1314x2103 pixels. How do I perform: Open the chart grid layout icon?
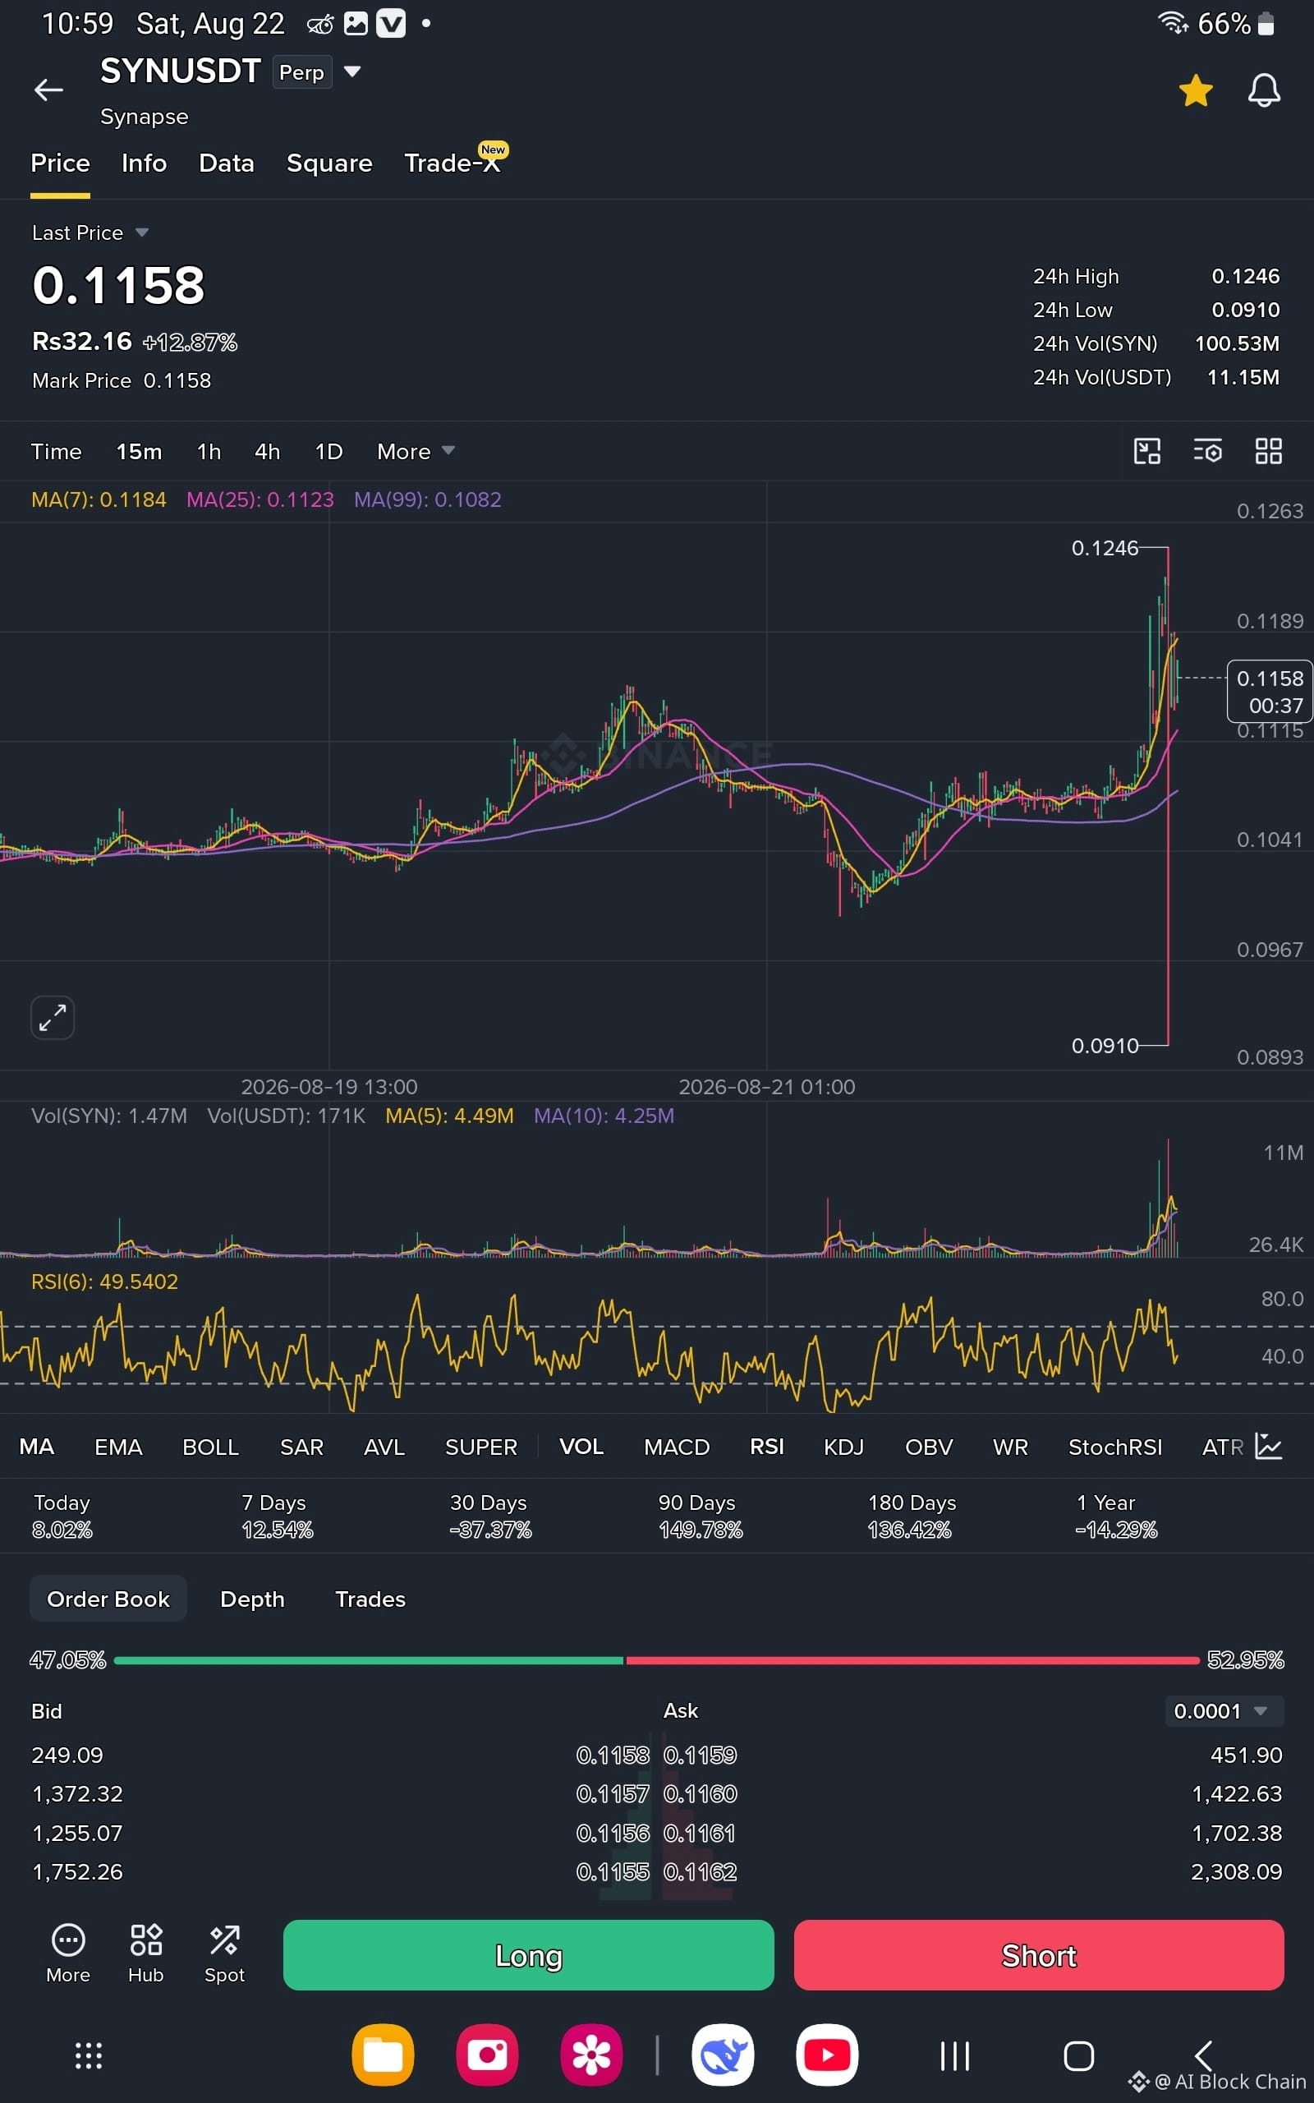click(x=1269, y=451)
